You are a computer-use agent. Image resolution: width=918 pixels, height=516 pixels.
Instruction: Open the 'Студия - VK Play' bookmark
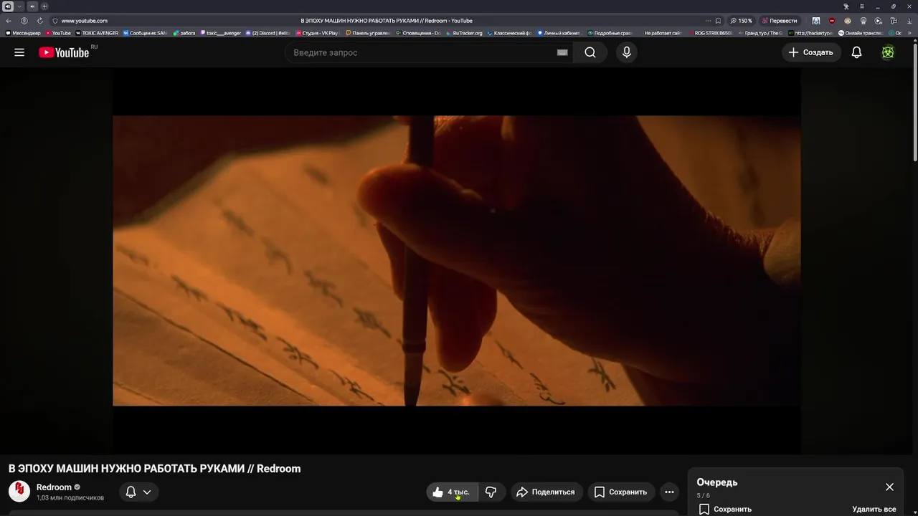click(317, 33)
